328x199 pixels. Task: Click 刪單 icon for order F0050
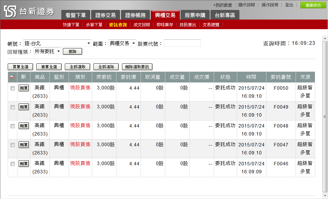tap(23, 88)
